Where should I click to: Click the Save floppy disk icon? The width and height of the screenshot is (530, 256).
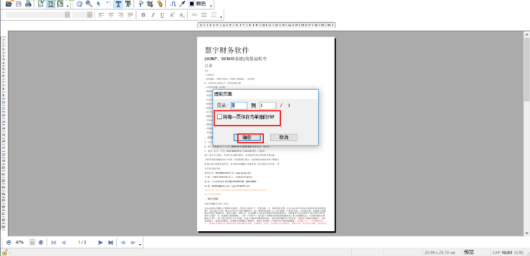coord(19,4)
